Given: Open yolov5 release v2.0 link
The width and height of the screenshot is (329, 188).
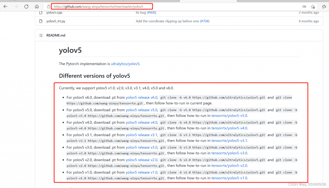Looking at the screenshot, I should (x=142, y=160).
